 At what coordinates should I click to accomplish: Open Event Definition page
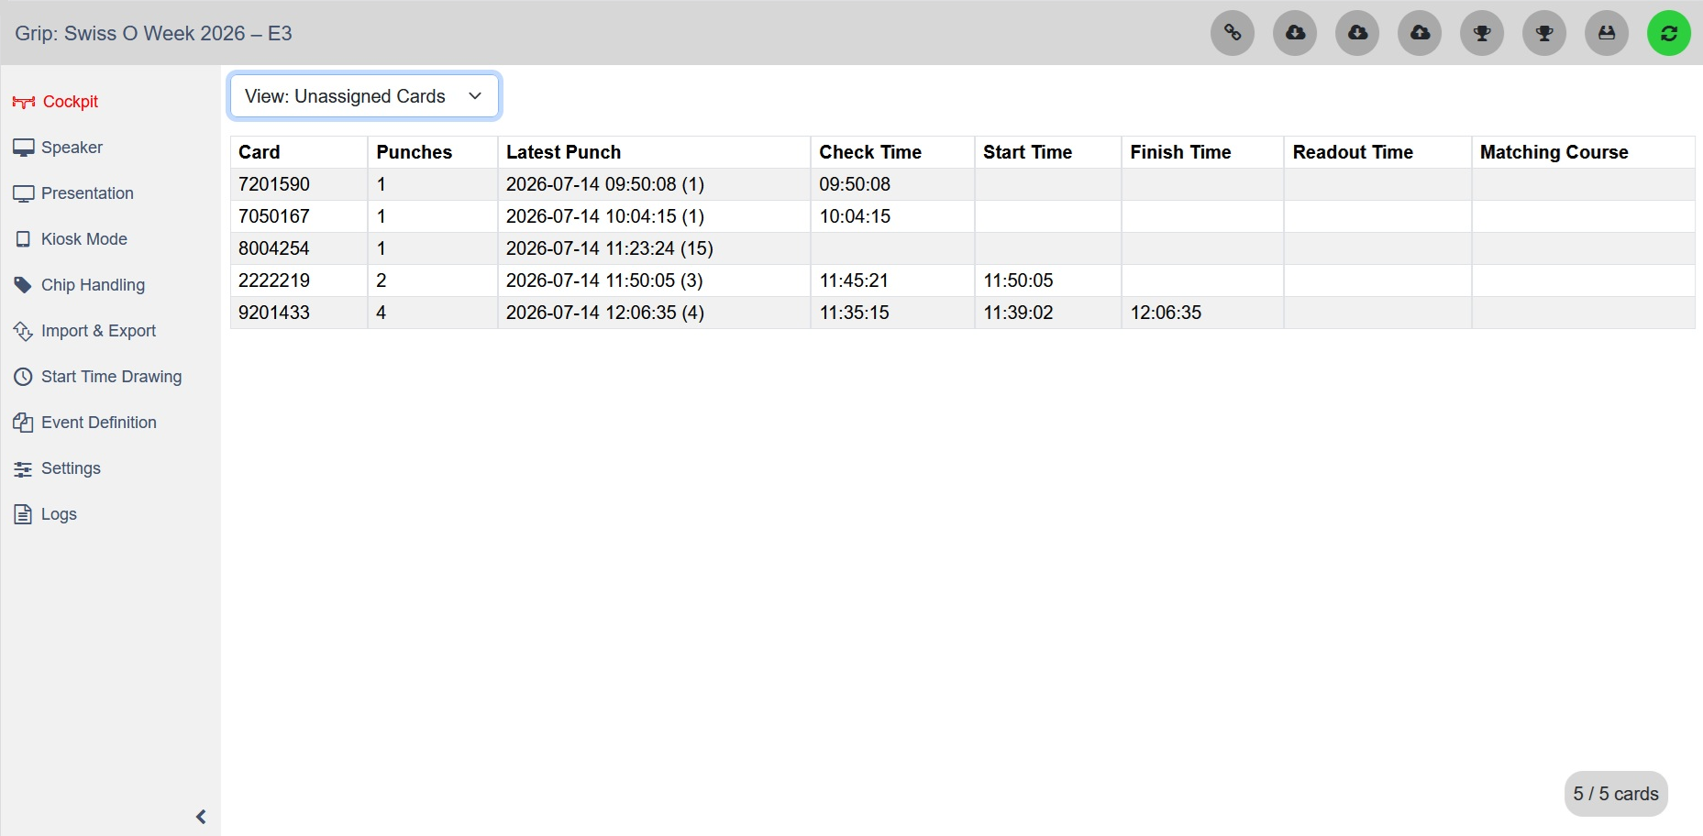(x=85, y=423)
